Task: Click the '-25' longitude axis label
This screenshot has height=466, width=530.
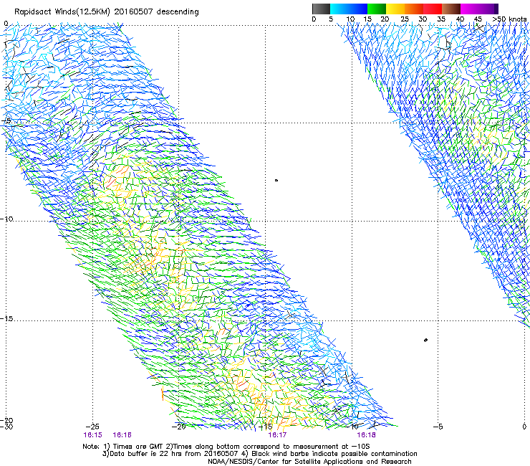Action: [x=92, y=427]
